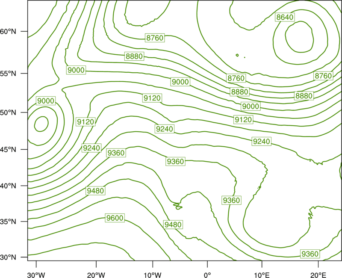Click the leftmost 9000 label near 50°N

46,101
